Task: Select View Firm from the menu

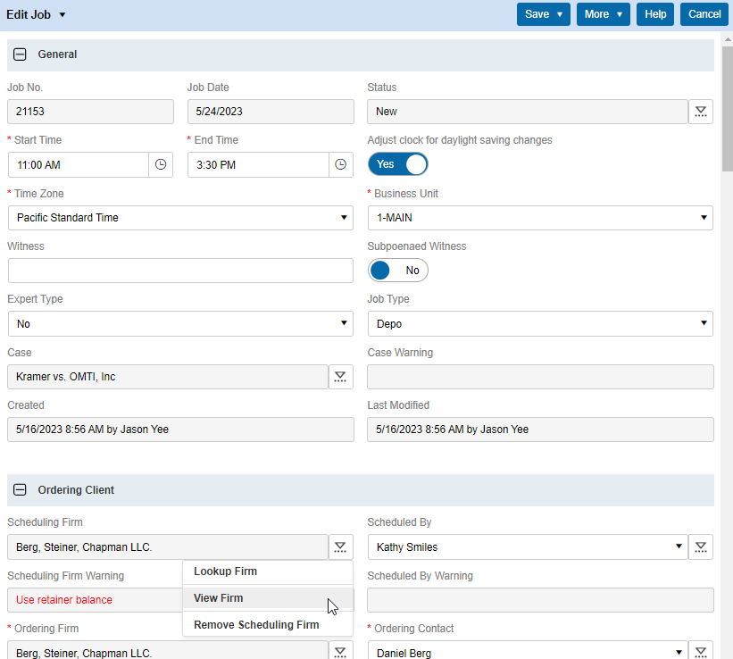Action: [219, 598]
